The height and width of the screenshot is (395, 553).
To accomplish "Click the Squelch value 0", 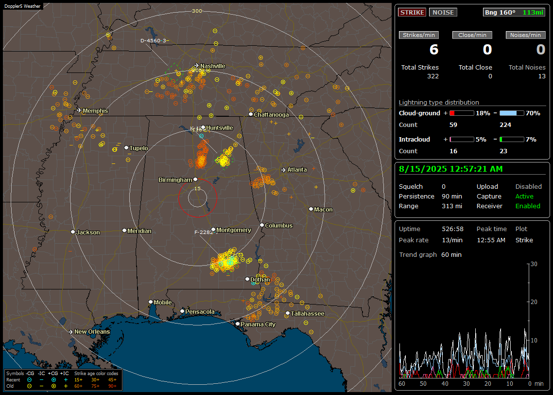I will click(x=444, y=187).
